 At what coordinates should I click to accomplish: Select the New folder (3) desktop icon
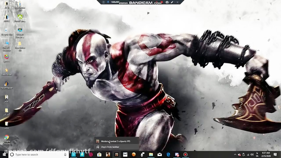20,47
